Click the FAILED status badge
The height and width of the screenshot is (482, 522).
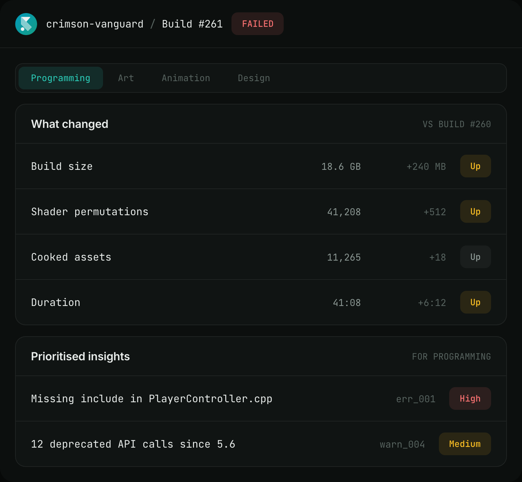258,24
